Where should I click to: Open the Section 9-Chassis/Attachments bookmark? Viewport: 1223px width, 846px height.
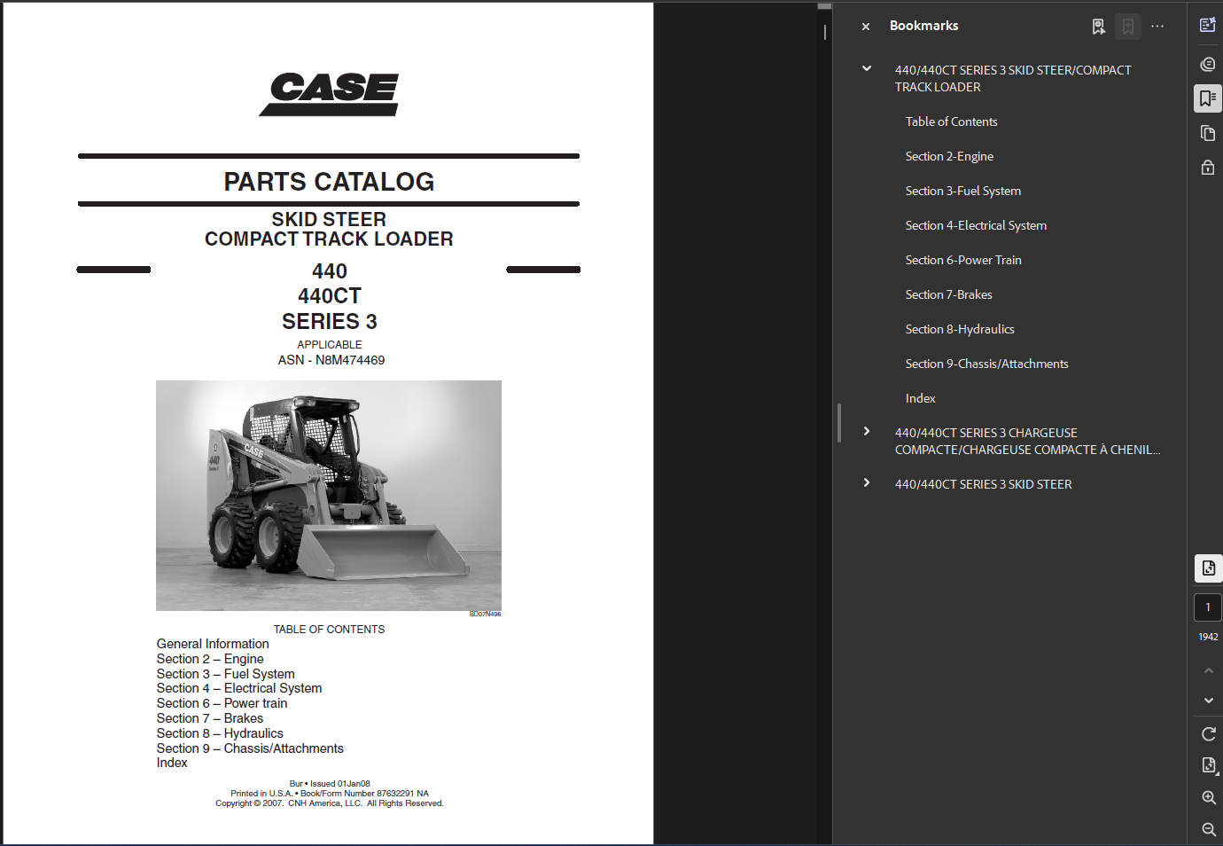pos(986,364)
